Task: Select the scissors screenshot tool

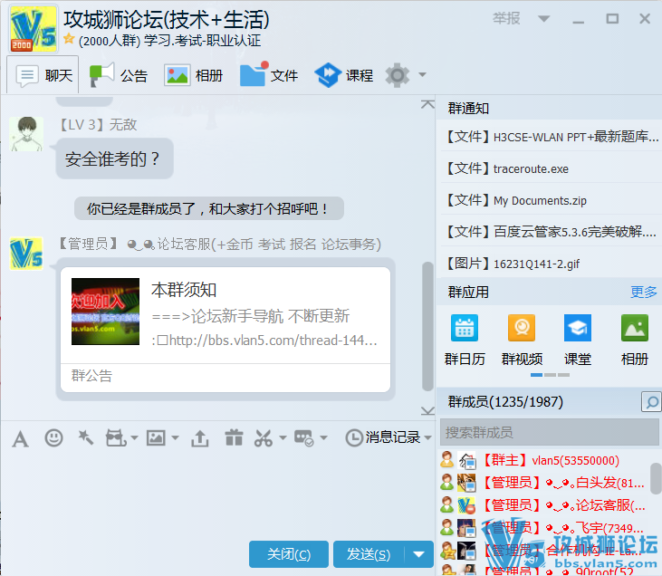Action: coord(263,438)
